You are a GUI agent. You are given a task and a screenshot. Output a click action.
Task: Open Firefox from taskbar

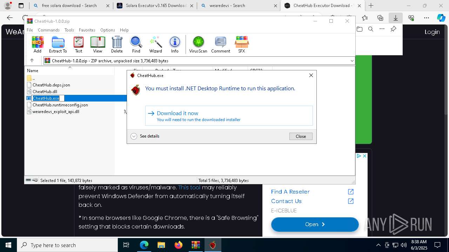coord(178,245)
